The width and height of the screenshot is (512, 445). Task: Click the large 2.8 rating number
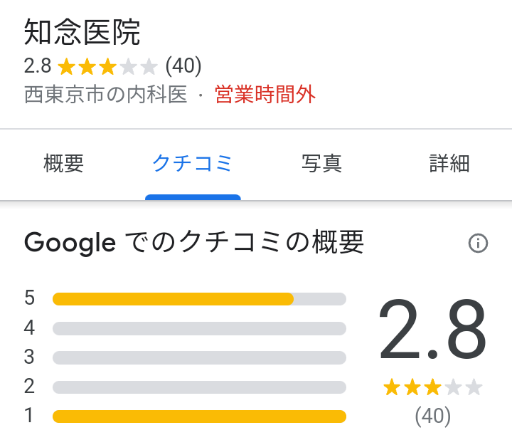(x=432, y=331)
